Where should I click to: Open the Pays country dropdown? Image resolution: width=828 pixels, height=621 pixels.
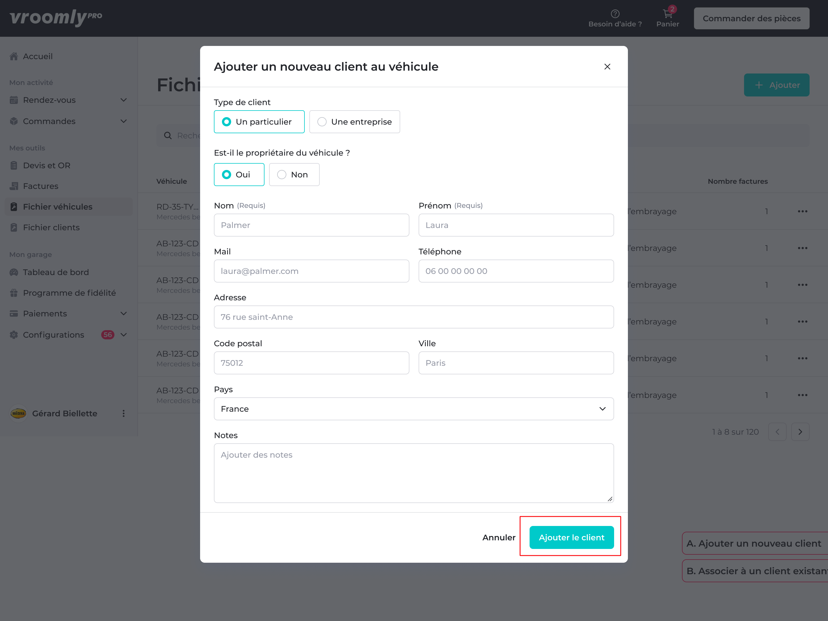(414, 409)
